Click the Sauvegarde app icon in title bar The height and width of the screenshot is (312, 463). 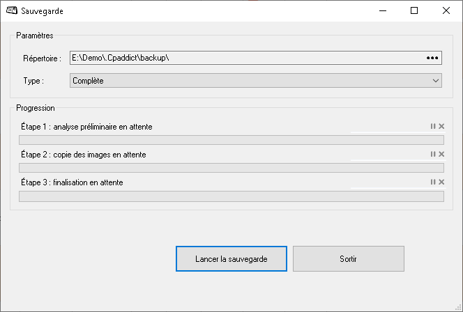pyautogui.click(x=12, y=11)
